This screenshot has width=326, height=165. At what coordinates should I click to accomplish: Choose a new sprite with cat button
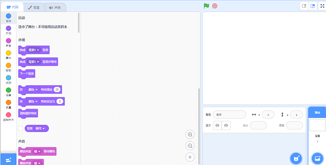[x=296, y=159]
